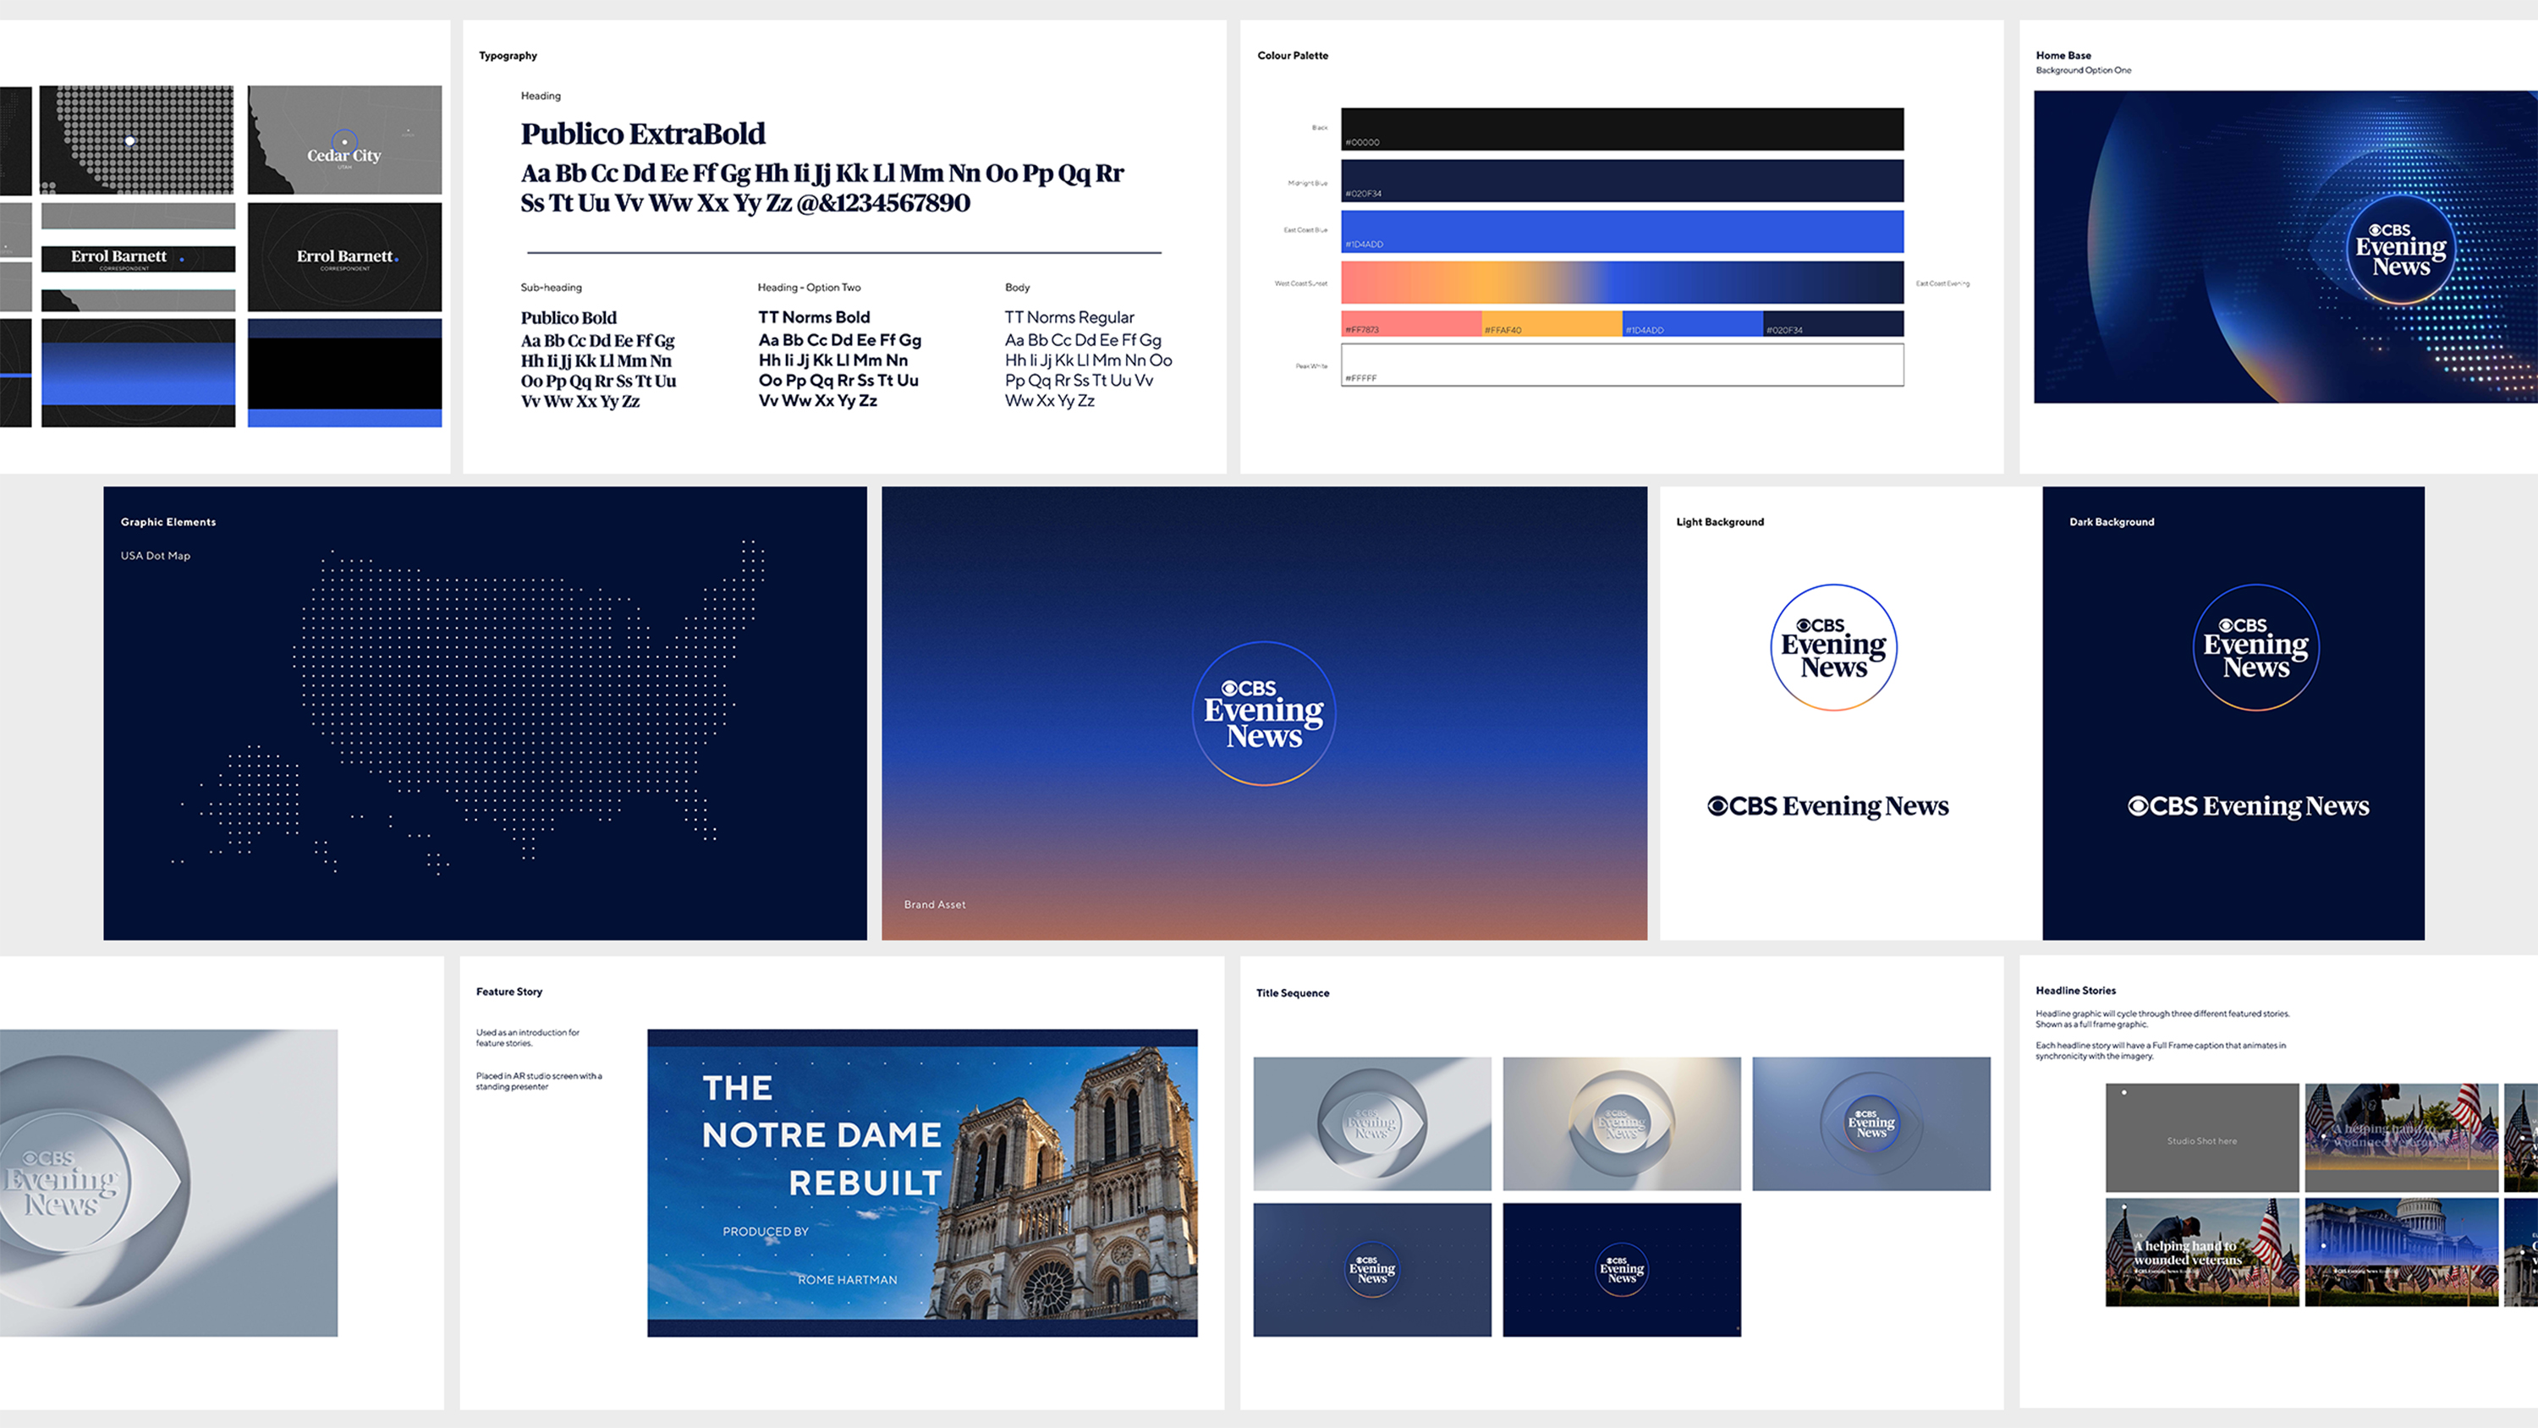Click the TT Norms Bold type sample
Screen dimensions: 2538x1428
click(x=814, y=317)
